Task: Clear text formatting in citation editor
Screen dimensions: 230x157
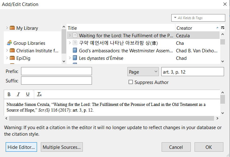Action: click(39, 94)
